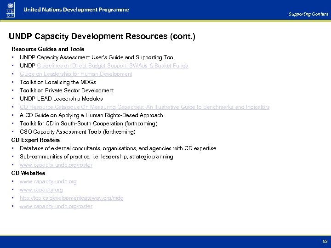Visit the www.capacity.undp.org link

pyautogui.click(x=48, y=181)
